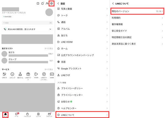Open the LINEポイントクラブ service icon
The image size is (165, 118).
[x=44, y=76]
